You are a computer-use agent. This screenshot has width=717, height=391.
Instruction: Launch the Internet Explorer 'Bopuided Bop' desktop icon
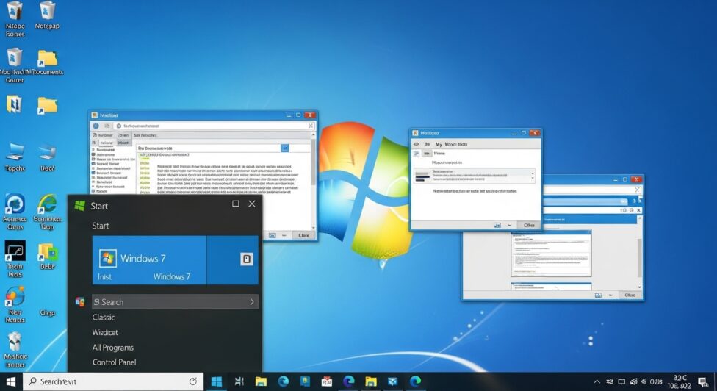point(47,212)
